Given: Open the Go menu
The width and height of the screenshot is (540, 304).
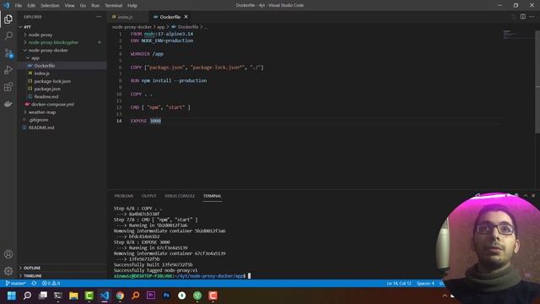Looking at the screenshot, I should (x=83, y=6).
